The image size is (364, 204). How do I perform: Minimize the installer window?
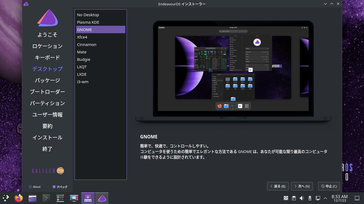[x=325, y=4]
